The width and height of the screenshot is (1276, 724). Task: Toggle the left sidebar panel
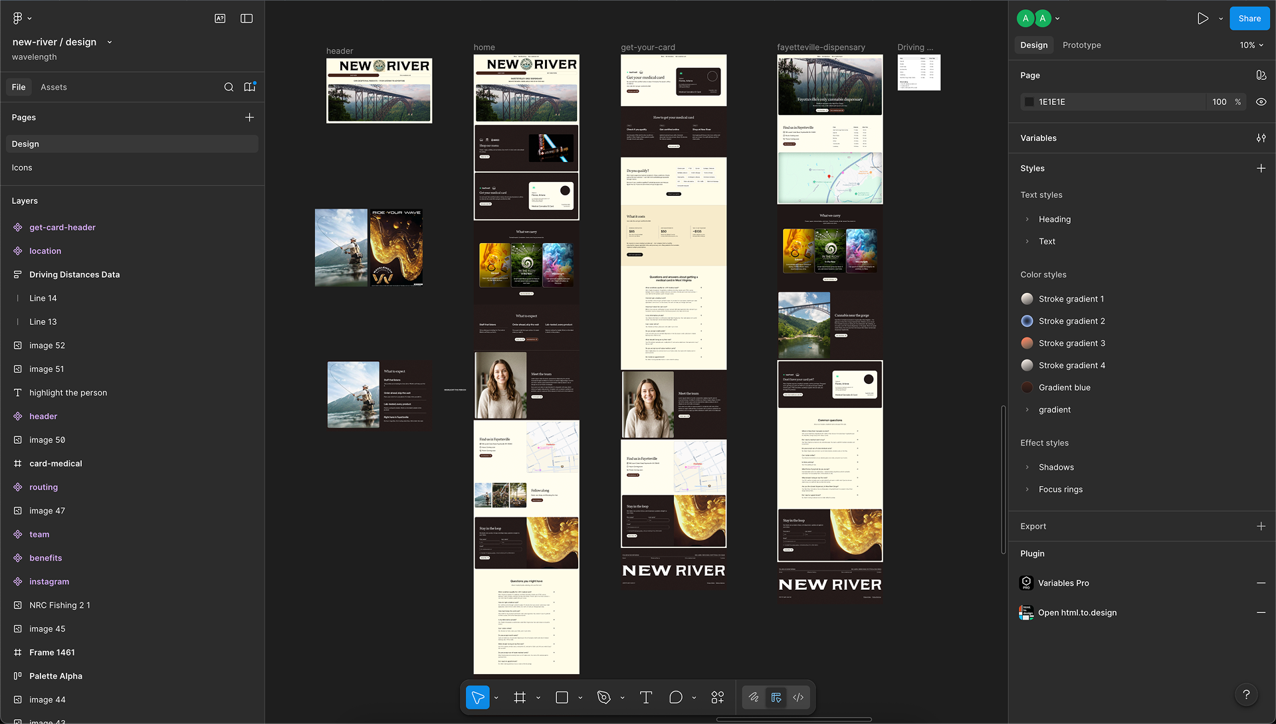pos(247,18)
